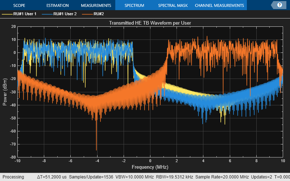The width and height of the screenshot is (290, 181).
Task: Click the VBW=10.0000 MHz status entry
Action: point(134,177)
